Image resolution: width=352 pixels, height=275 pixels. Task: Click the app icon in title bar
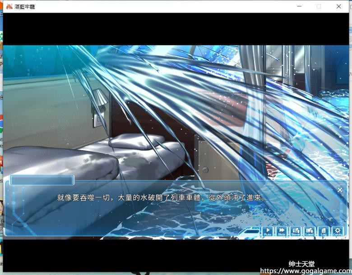coord(9,6)
